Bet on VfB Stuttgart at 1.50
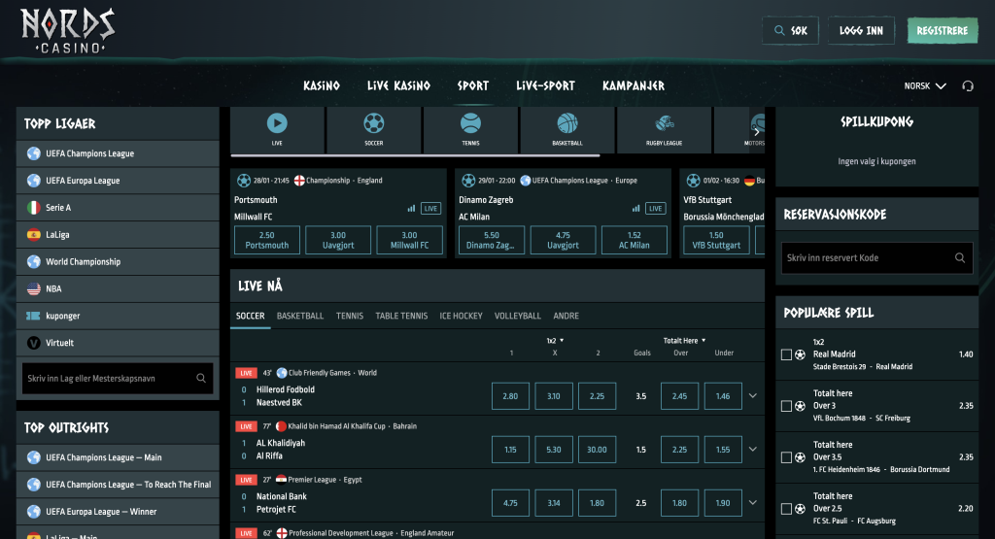 click(716, 240)
